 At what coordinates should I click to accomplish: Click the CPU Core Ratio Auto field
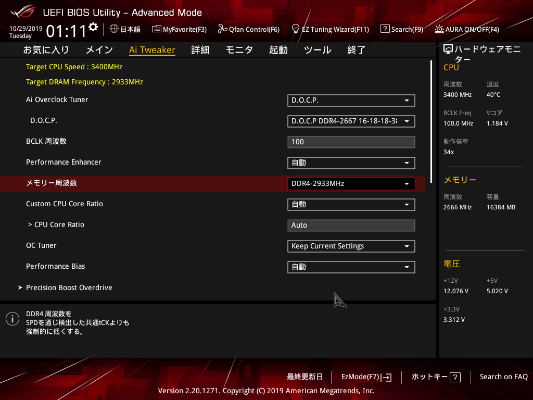pyautogui.click(x=351, y=225)
